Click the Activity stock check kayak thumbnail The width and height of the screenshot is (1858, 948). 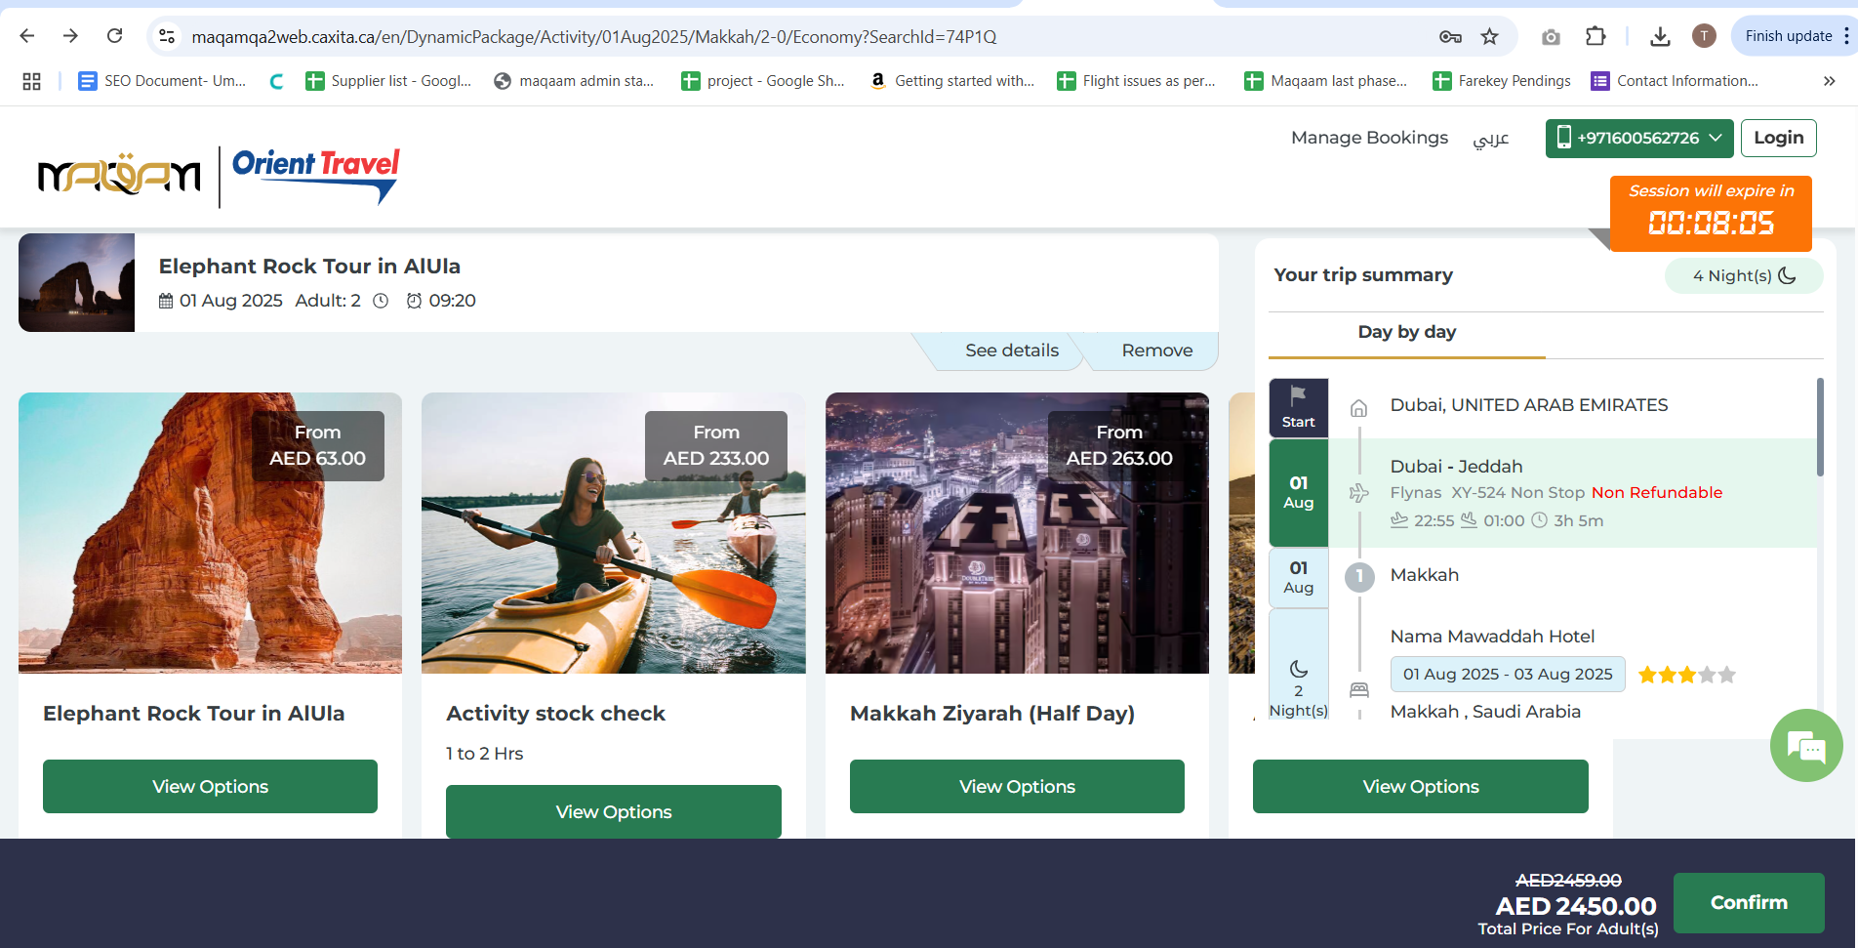[x=613, y=533]
